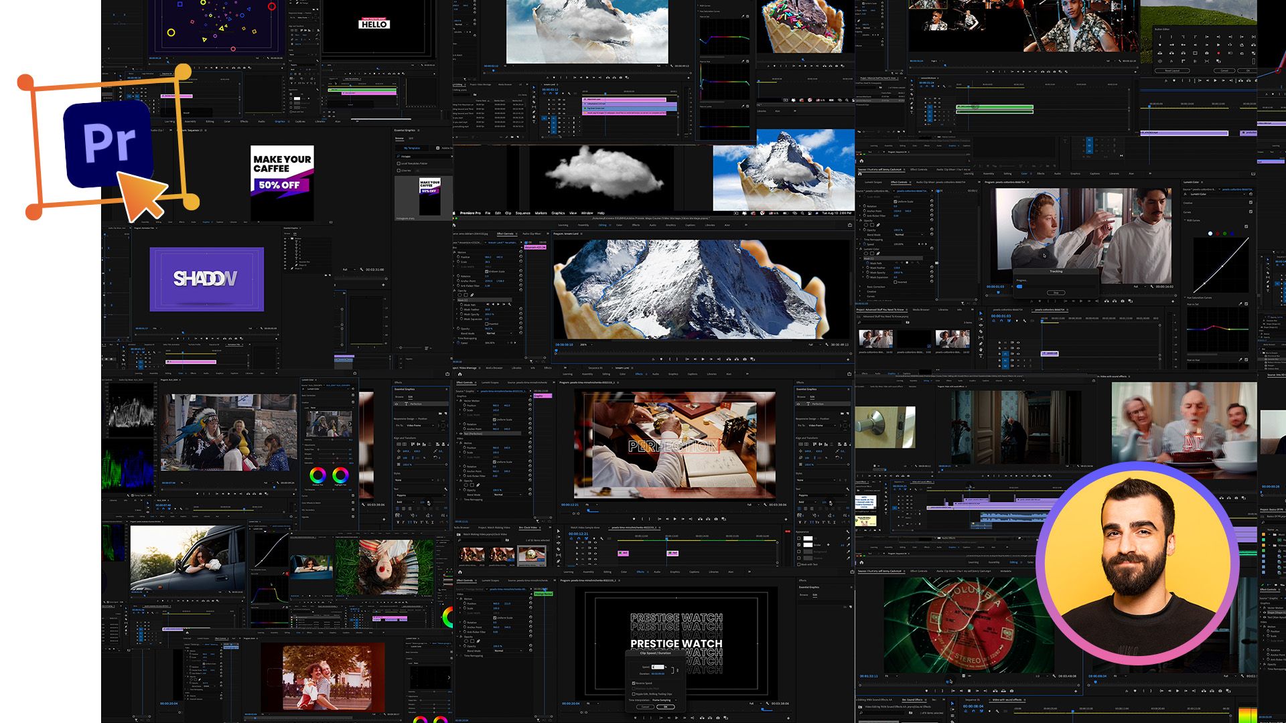Toggle the Reverse Speed checkbox
This screenshot has height=723, width=1286.
[634, 684]
